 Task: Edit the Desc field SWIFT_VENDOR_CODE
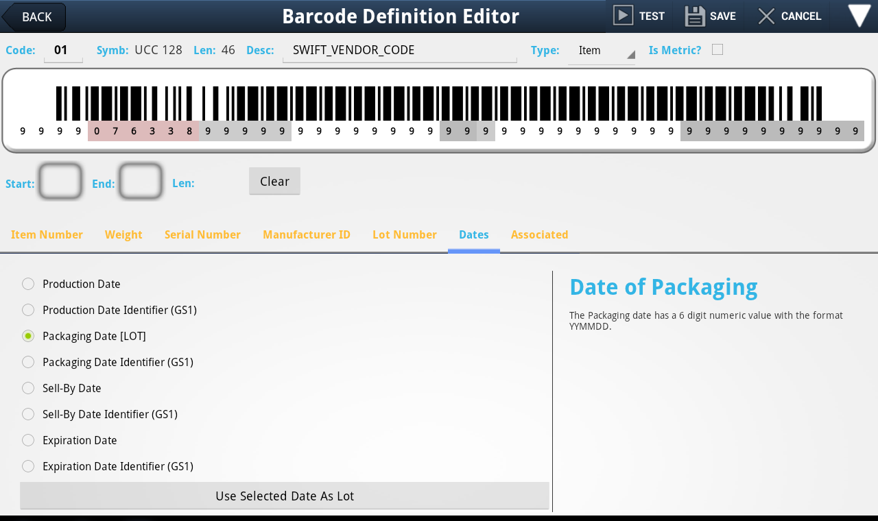[x=399, y=51]
